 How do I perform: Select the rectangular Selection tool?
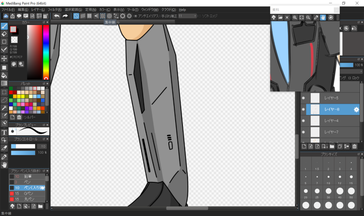(4, 92)
